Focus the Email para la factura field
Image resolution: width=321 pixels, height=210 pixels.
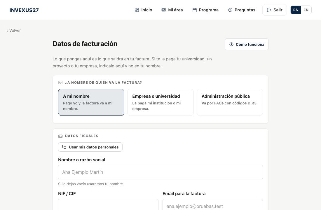[x=213, y=204]
